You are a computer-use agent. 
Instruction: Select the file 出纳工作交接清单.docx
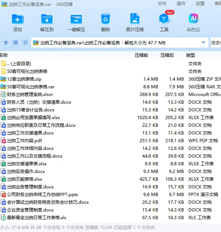pos(30,133)
